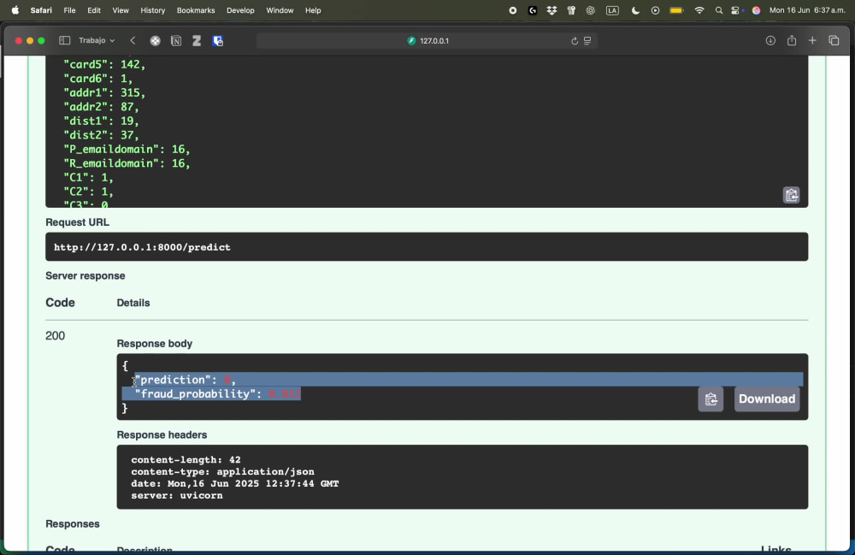Click the 127.0.0.1 address bar

click(427, 41)
